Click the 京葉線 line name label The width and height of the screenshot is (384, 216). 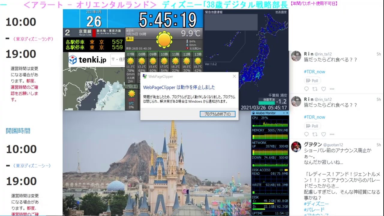tap(85, 31)
